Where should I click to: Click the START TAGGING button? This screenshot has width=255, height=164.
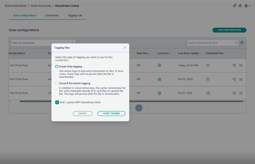coord(111,114)
